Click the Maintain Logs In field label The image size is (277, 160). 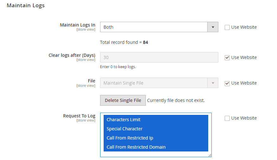[77, 25]
